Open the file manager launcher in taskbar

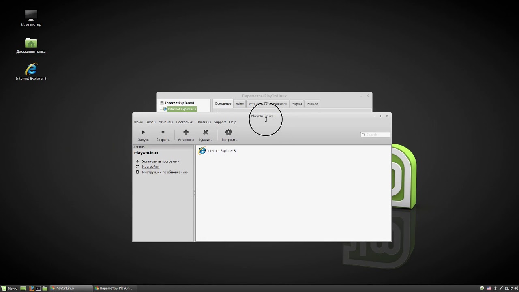click(45, 288)
